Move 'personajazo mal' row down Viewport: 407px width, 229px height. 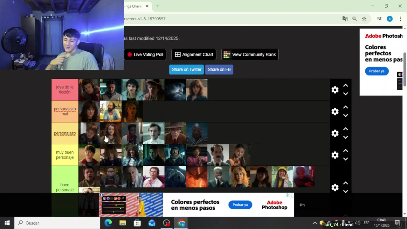pos(346,115)
